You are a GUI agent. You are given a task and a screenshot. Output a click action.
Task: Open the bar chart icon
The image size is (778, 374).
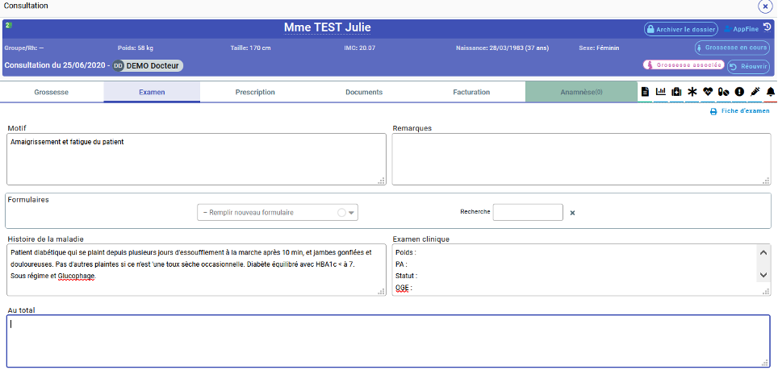(661, 92)
